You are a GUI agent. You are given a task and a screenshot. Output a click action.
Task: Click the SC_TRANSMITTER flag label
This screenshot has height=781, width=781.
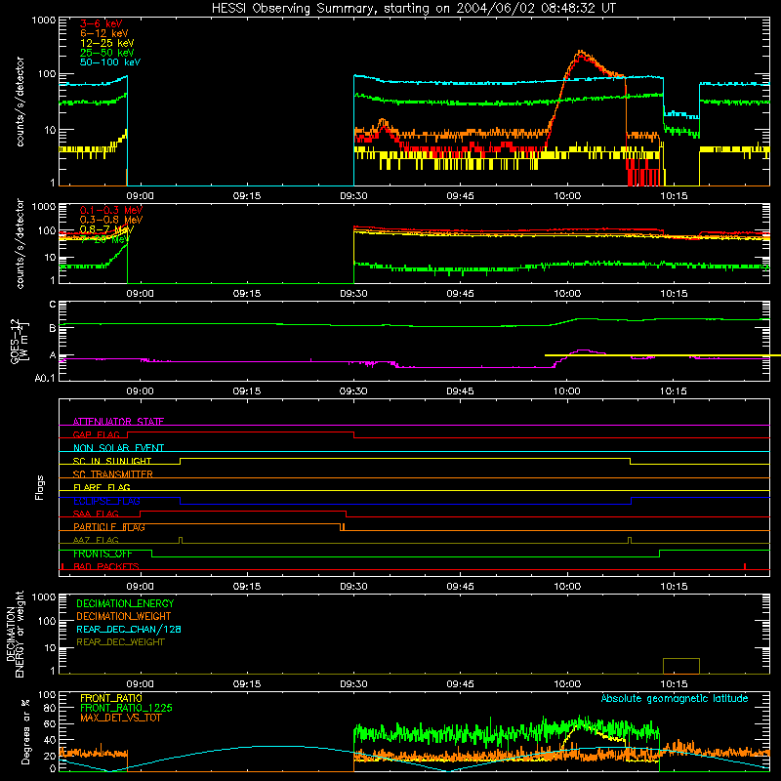(112, 474)
